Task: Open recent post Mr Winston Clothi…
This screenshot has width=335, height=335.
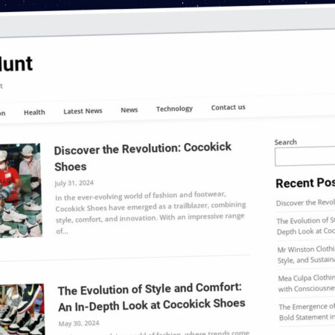Action: [306, 255]
